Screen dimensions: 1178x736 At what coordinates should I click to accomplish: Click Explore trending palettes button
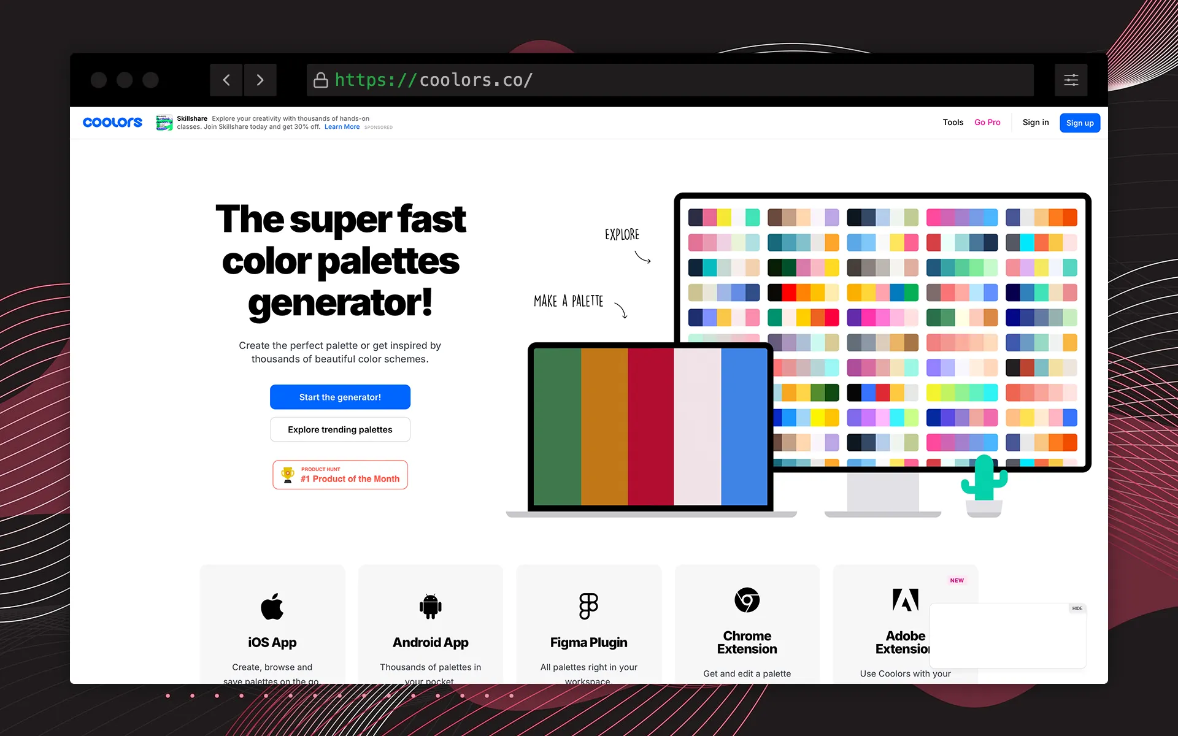click(339, 428)
